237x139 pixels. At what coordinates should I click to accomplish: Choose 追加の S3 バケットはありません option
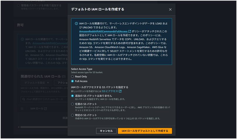72,96
